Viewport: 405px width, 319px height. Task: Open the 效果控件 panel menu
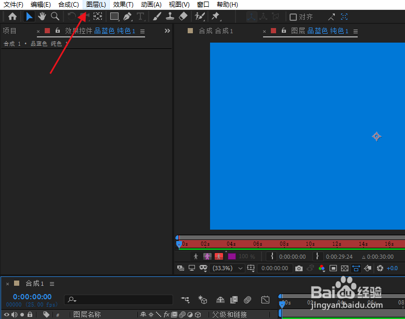pyautogui.click(x=142, y=32)
